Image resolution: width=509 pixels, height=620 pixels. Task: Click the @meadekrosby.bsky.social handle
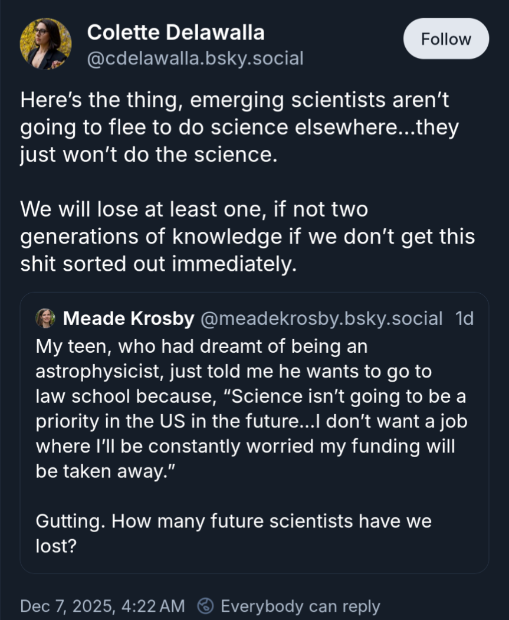tap(321, 319)
